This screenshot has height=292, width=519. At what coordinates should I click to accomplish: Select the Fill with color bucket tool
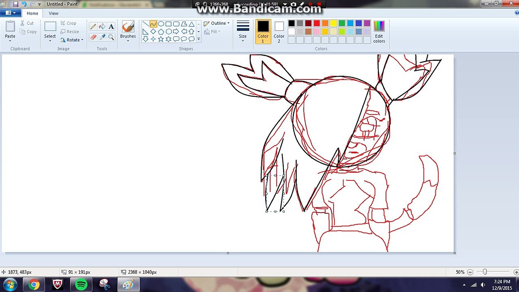pos(102,27)
